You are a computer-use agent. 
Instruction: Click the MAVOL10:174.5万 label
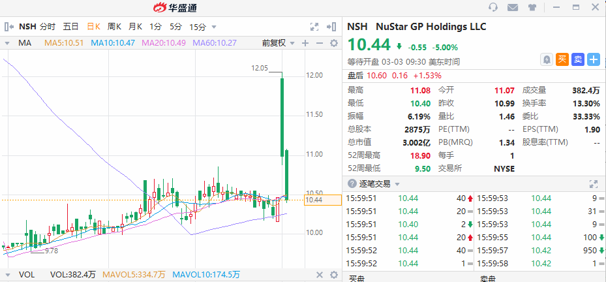206,275
